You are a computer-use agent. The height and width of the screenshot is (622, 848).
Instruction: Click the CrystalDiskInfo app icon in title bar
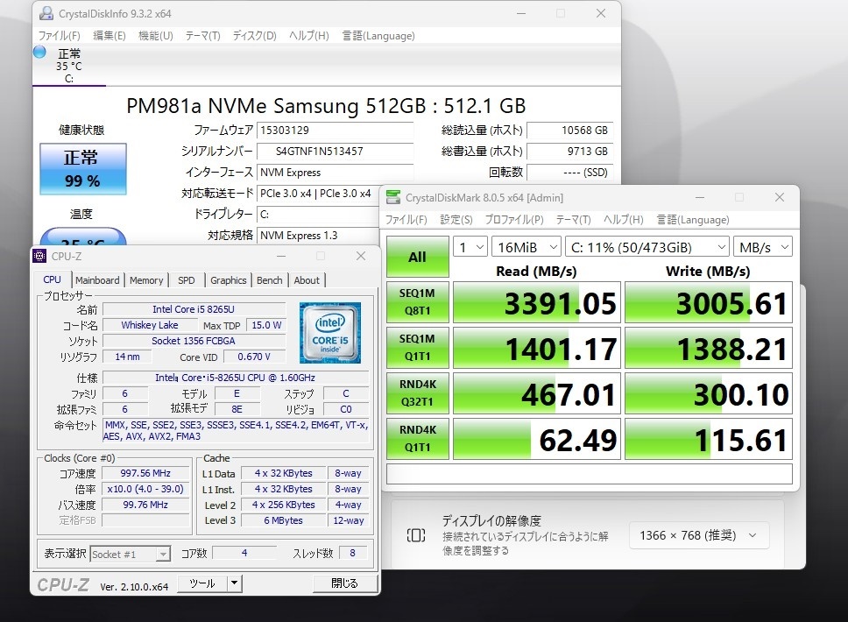click(x=47, y=13)
